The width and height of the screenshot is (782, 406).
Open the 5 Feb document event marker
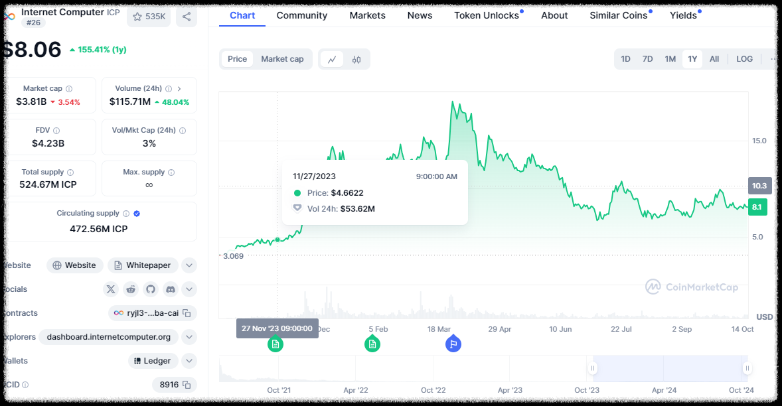pyautogui.click(x=372, y=344)
